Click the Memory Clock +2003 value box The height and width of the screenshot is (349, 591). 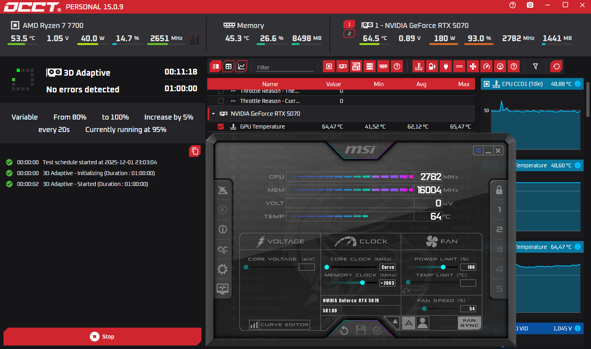coord(387,283)
